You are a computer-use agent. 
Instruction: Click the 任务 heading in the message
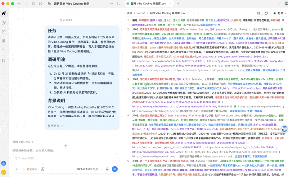coord(52,31)
